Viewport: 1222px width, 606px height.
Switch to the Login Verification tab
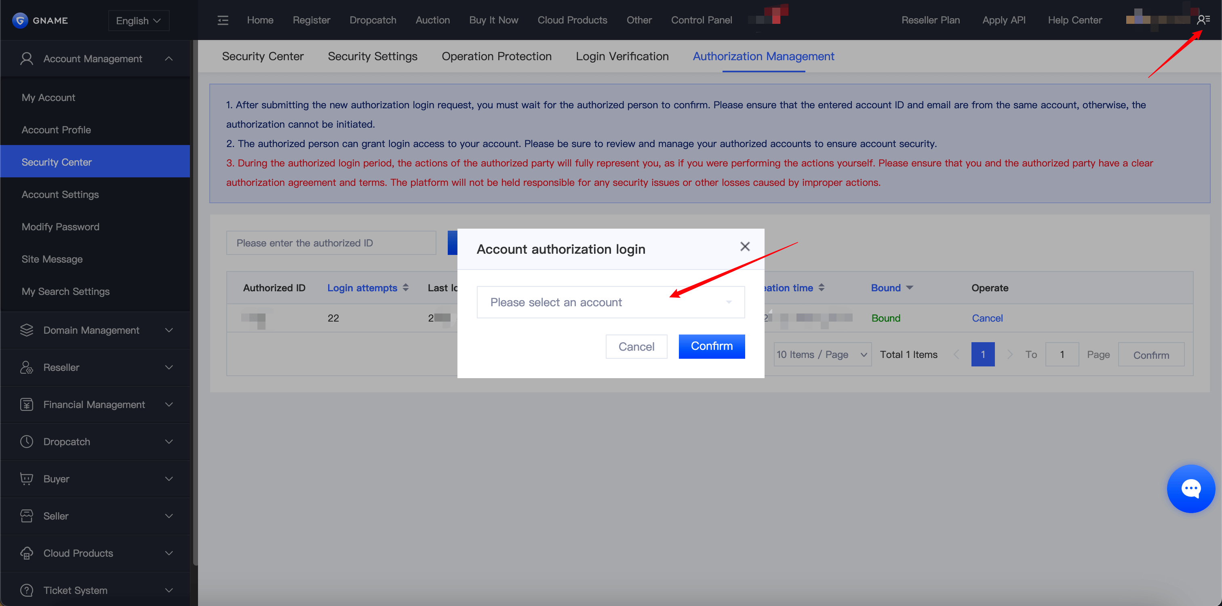622,57
